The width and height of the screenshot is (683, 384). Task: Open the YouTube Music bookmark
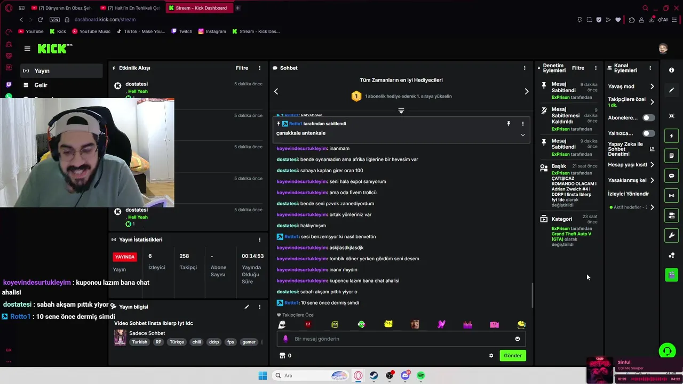[91, 31]
